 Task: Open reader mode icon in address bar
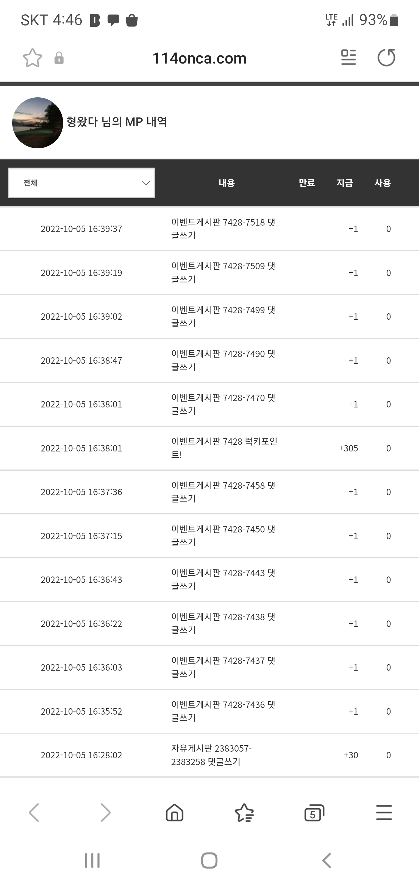pyautogui.click(x=348, y=57)
